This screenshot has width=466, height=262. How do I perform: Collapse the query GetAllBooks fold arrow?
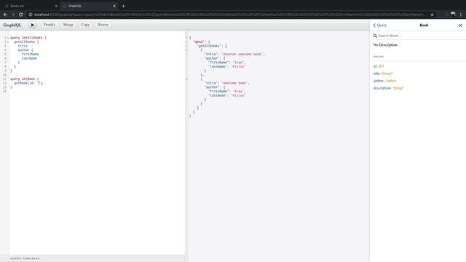pos(8,38)
